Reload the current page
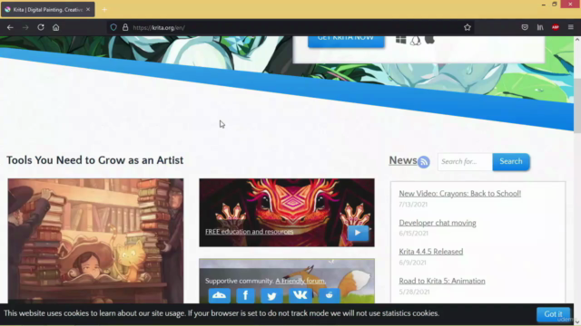Image resolution: width=581 pixels, height=326 pixels. tap(41, 27)
